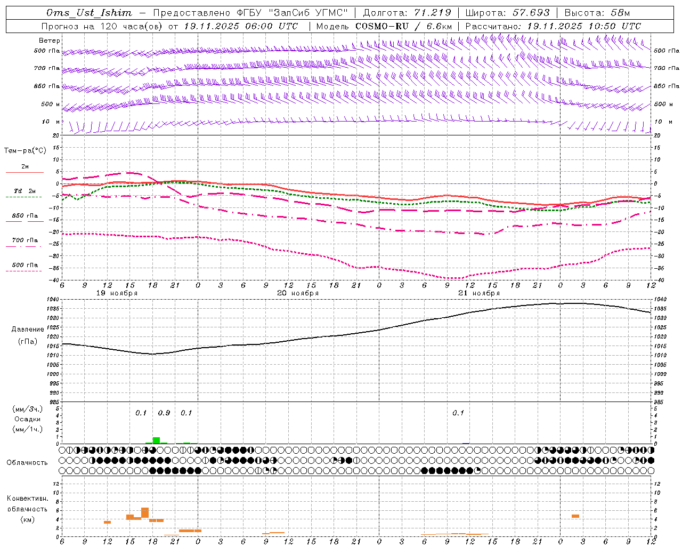Select the text Предоставлено ФГБУ "ЗапСиб УГМС"
682x546 pixels.
(x=250, y=13)
